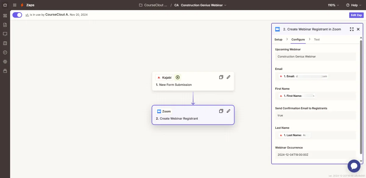The height and width of the screenshot is (178, 366).
Task: Click the Webinar Occurrence date field
Action: tap(315, 155)
